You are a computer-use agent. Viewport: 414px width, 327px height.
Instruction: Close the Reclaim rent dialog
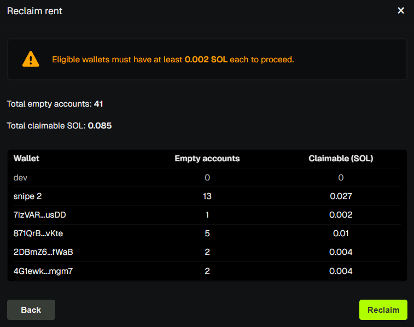point(401,11)
